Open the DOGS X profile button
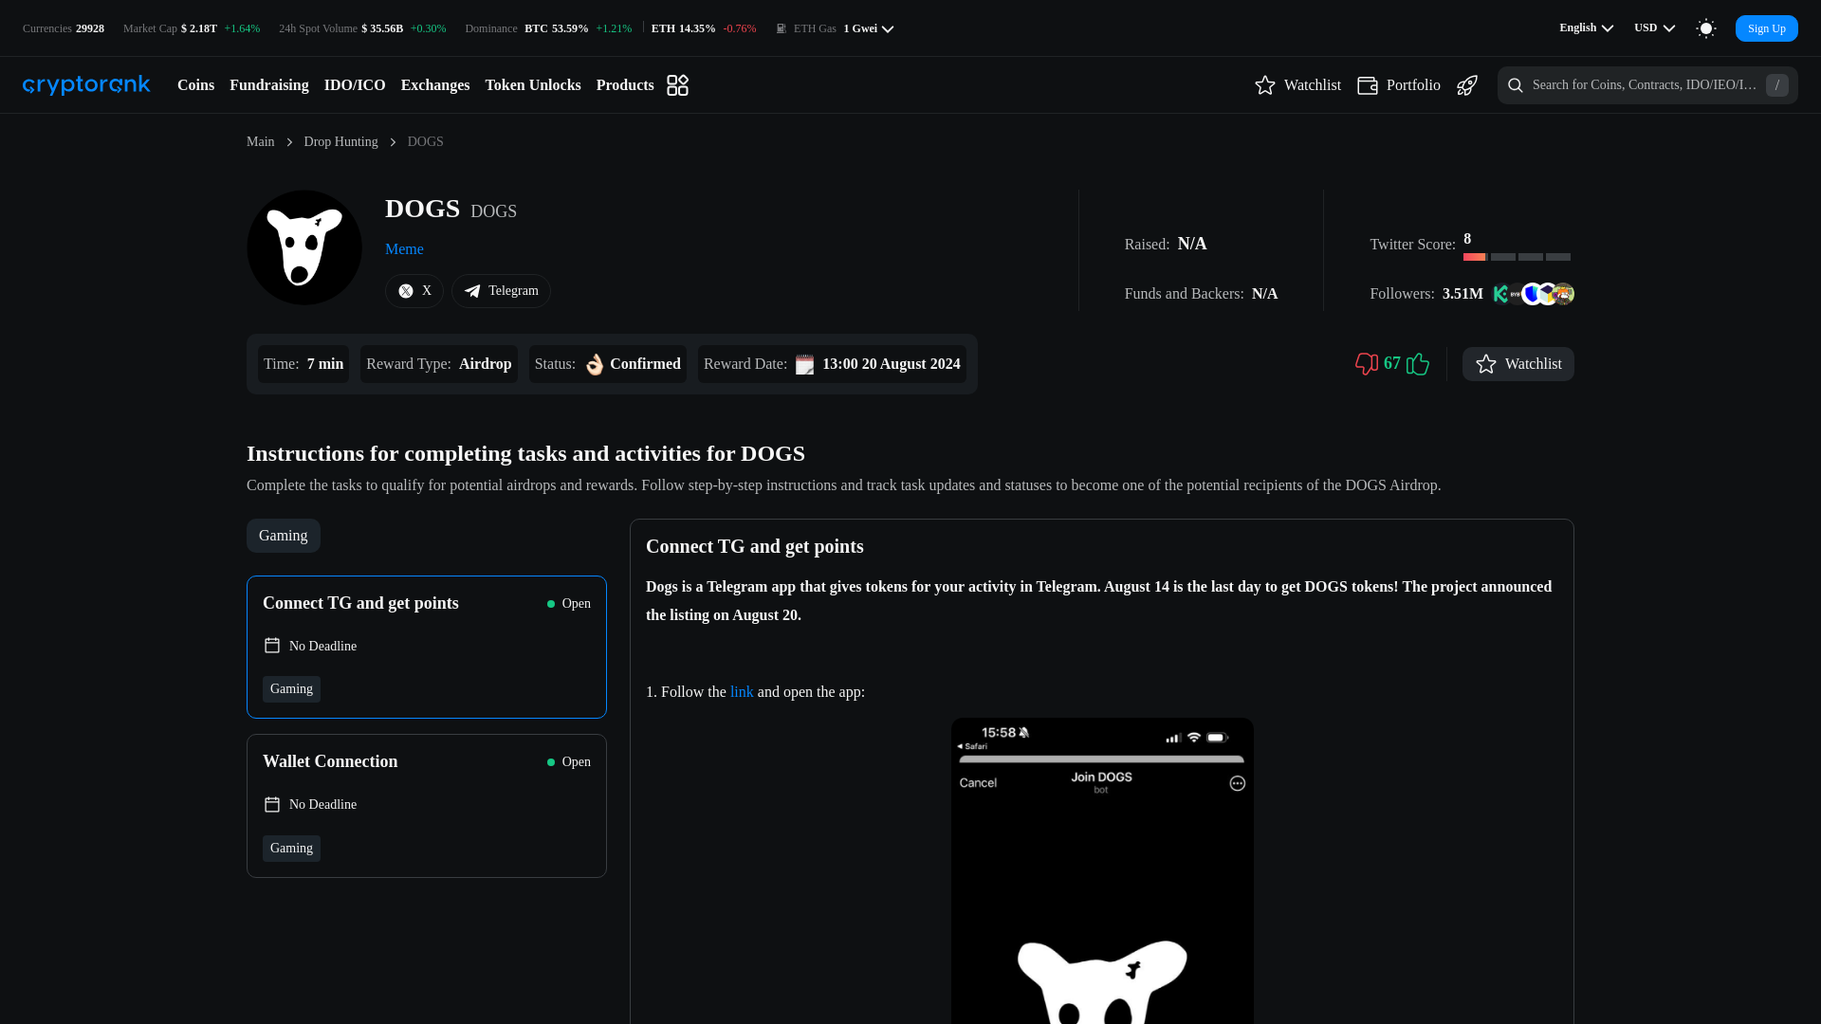 click(414, 291)
